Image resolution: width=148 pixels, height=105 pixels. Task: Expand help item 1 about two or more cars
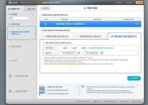[x=61, y=87]
